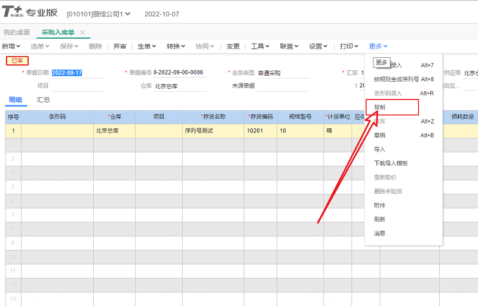
Task: Expand the 生单 dropdown
Action: pos(146,46)
